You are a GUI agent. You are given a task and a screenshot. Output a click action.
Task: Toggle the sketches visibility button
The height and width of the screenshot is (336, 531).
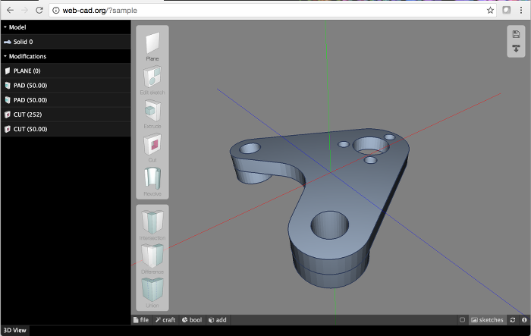487,320
